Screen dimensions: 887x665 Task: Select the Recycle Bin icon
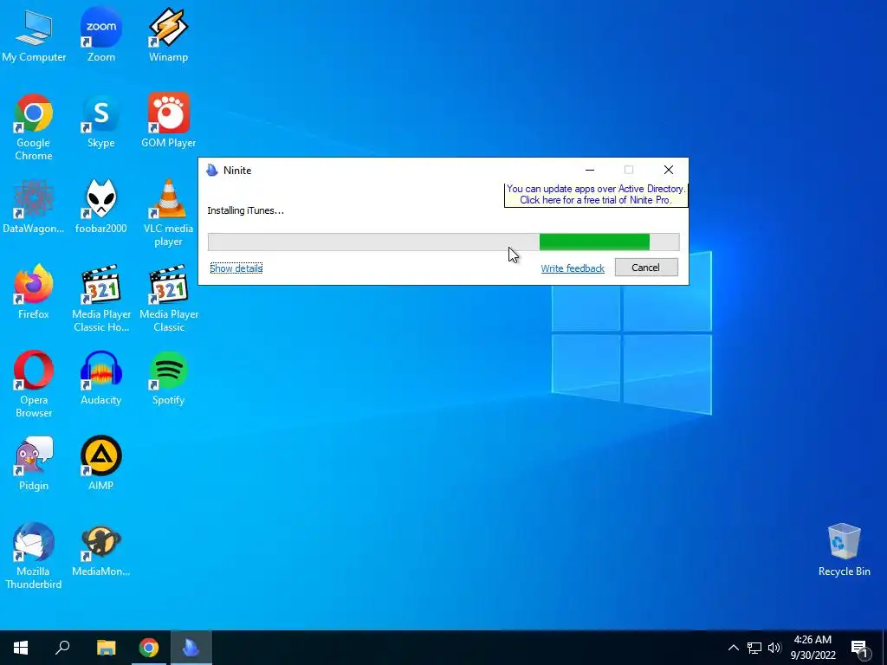coord(844,550)
